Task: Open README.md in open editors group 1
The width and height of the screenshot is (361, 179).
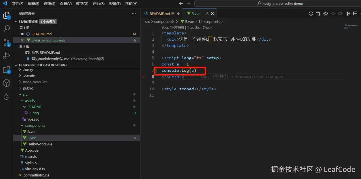Action: (77, 34)
